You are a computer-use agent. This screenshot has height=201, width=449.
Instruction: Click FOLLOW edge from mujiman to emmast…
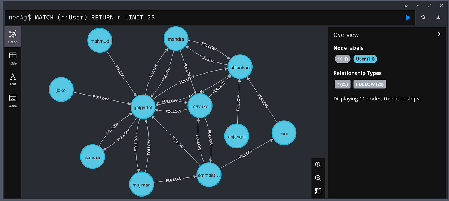point(174,180)
